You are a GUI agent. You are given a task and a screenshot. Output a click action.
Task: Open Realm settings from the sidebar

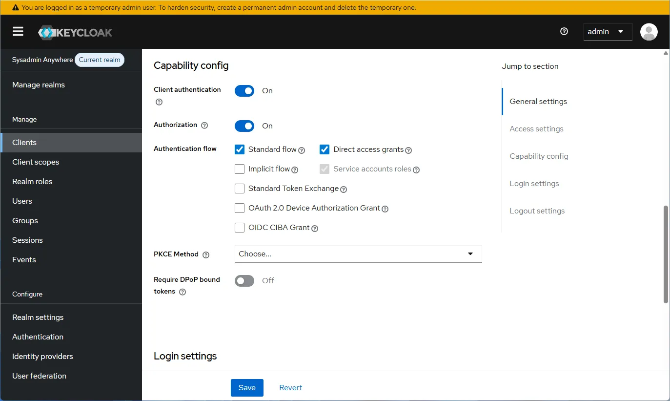click(x=38, y=317)
